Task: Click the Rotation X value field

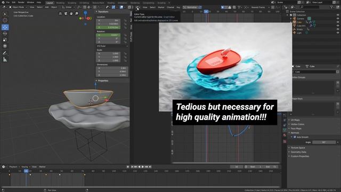Action: pos(108,35)
